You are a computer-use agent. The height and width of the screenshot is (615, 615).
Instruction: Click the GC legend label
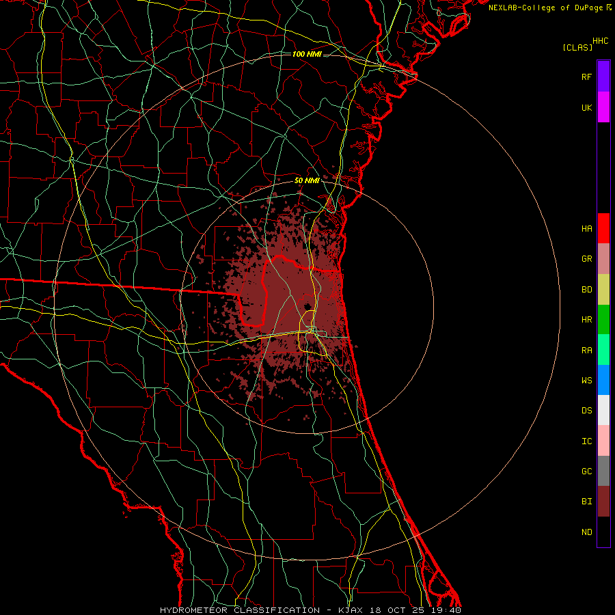click(587, 471)
